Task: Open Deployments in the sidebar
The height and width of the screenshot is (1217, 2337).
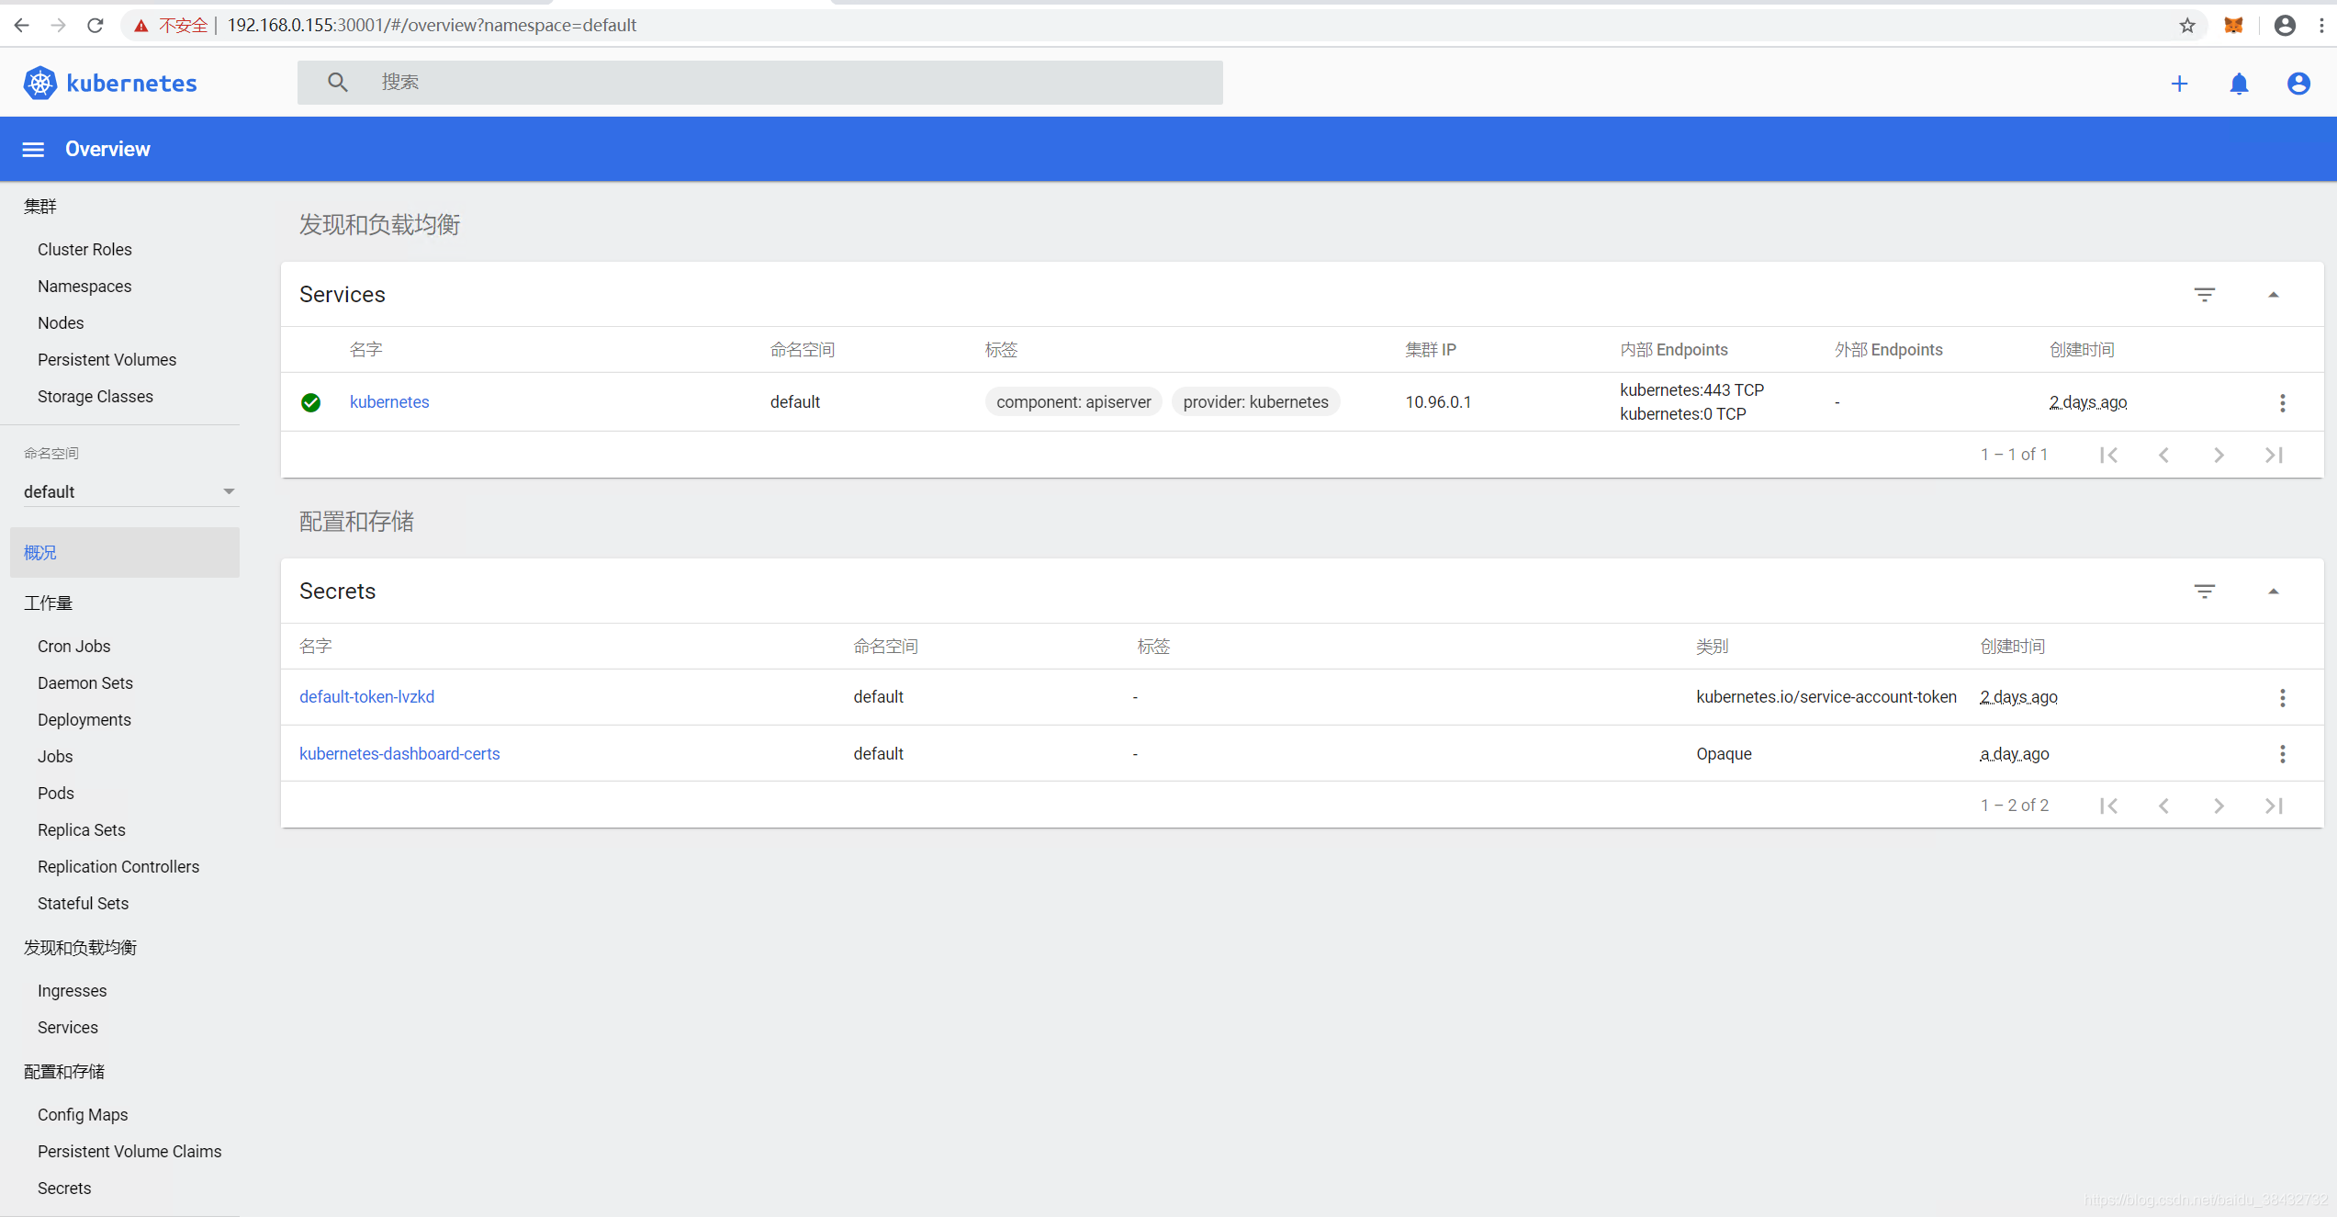Action: (84, 719)
